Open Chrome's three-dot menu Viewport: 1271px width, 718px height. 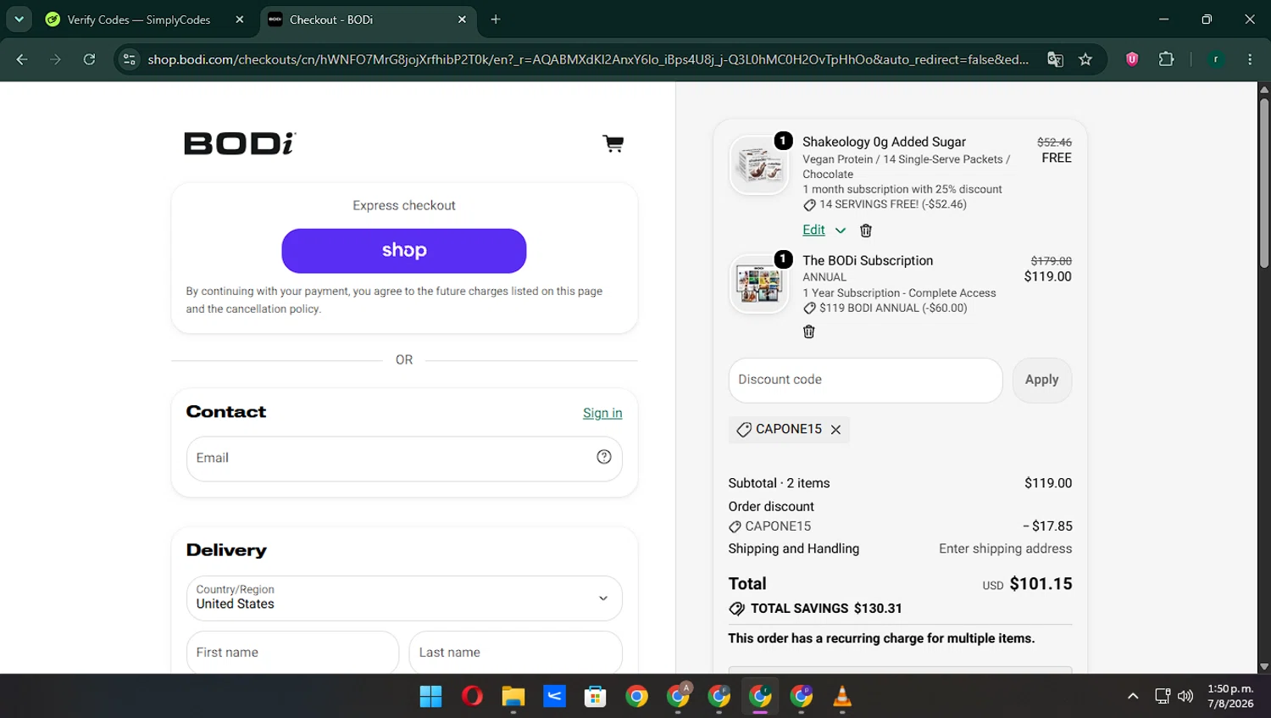tap(1250, 59)
